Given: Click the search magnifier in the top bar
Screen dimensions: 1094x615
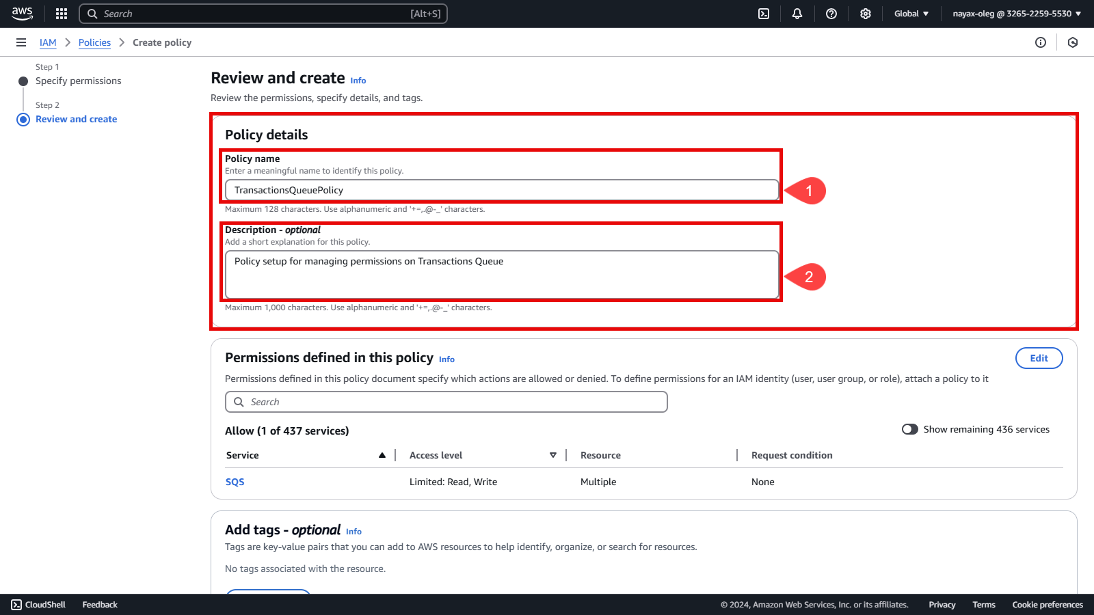Looking at the screenshot, I should (x=92, y=14).
